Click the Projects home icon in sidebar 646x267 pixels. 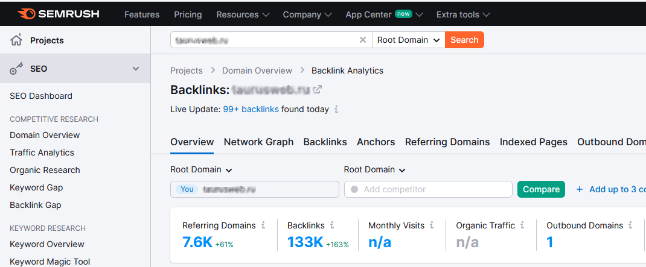point(16,40)
